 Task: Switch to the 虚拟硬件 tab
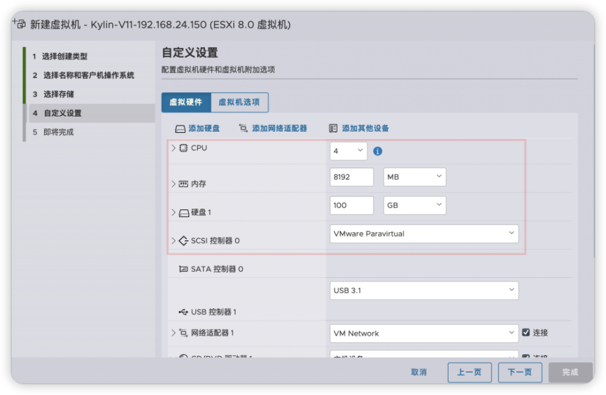pyautogui.click(x=186, y=102)
